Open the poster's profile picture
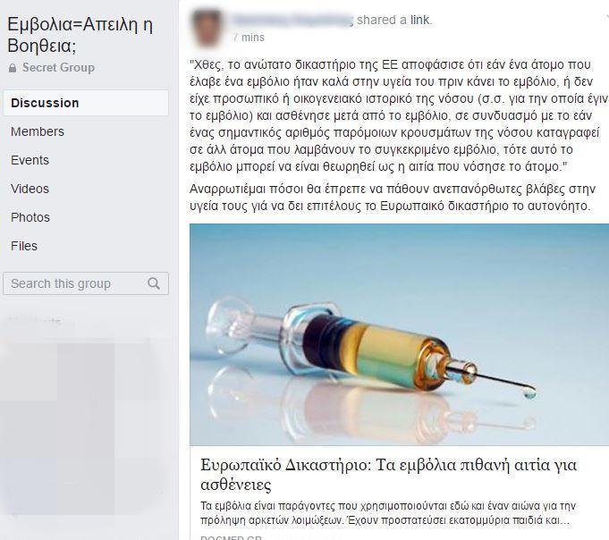Image resolution: width=609 pixels, height=540 pixels. point(207,28)
